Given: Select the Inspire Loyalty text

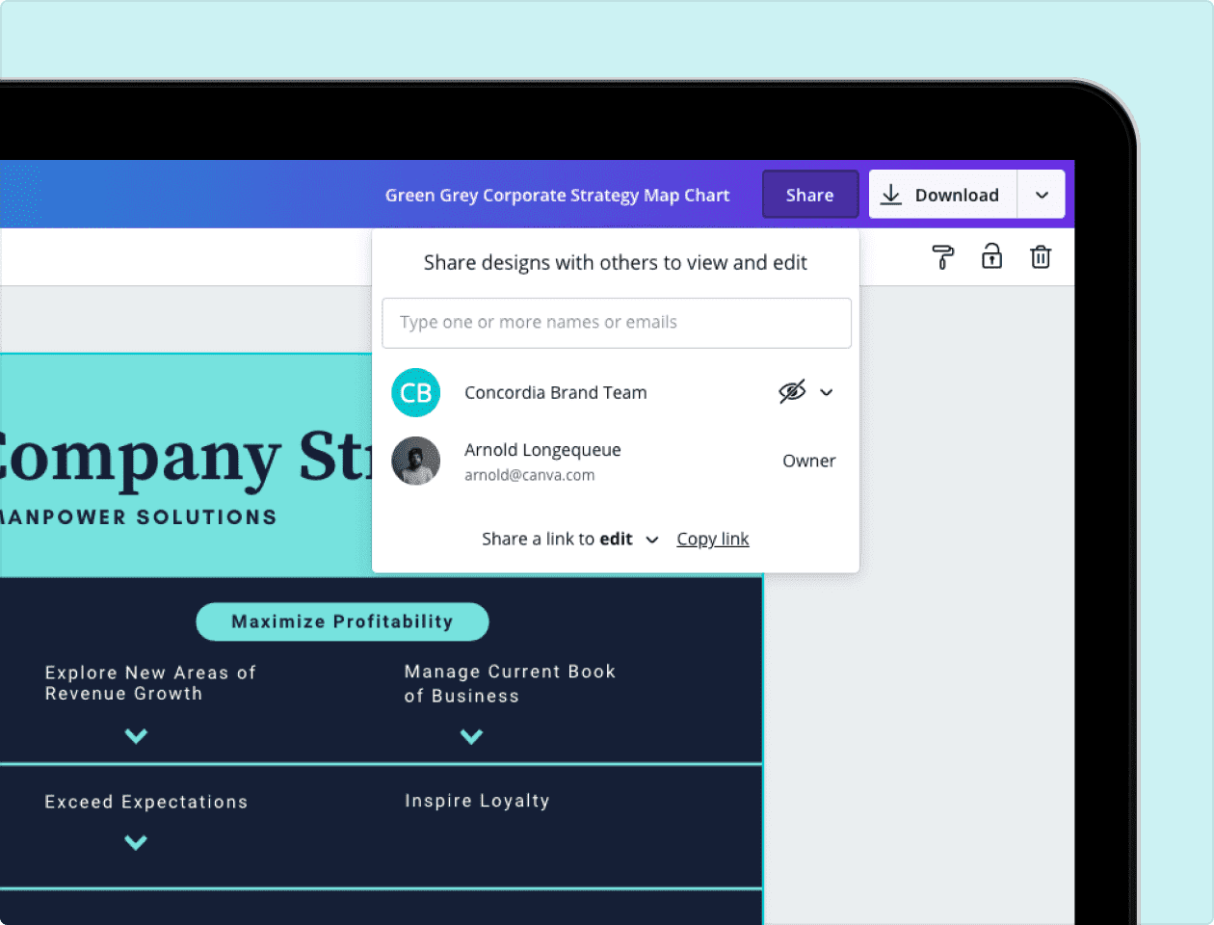Looking at the screenshot, I should tap(477, 801).
